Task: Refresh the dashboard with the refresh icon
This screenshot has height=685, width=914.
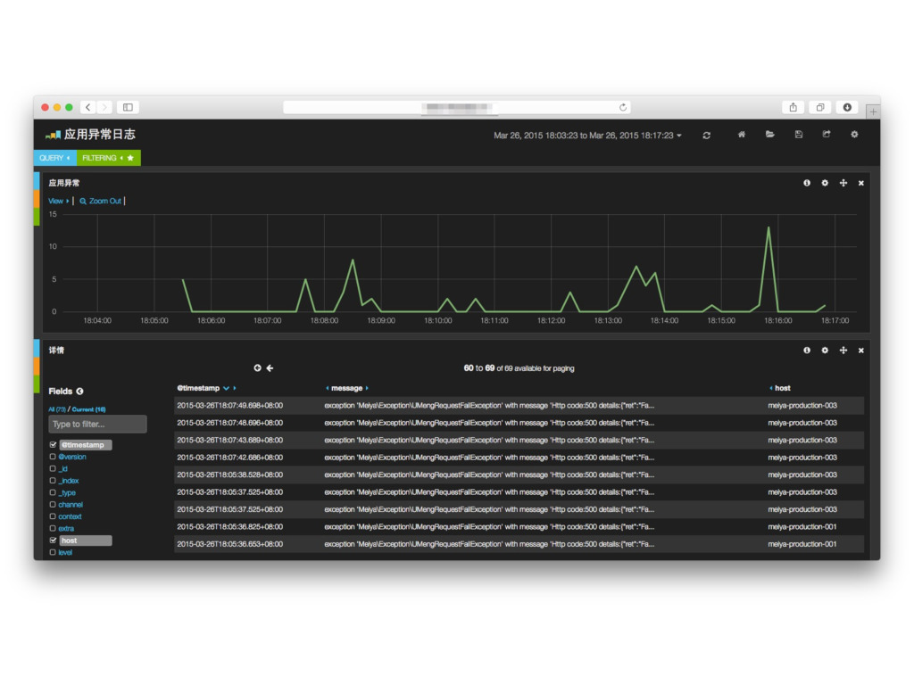Action: click(x=707, y=136)
